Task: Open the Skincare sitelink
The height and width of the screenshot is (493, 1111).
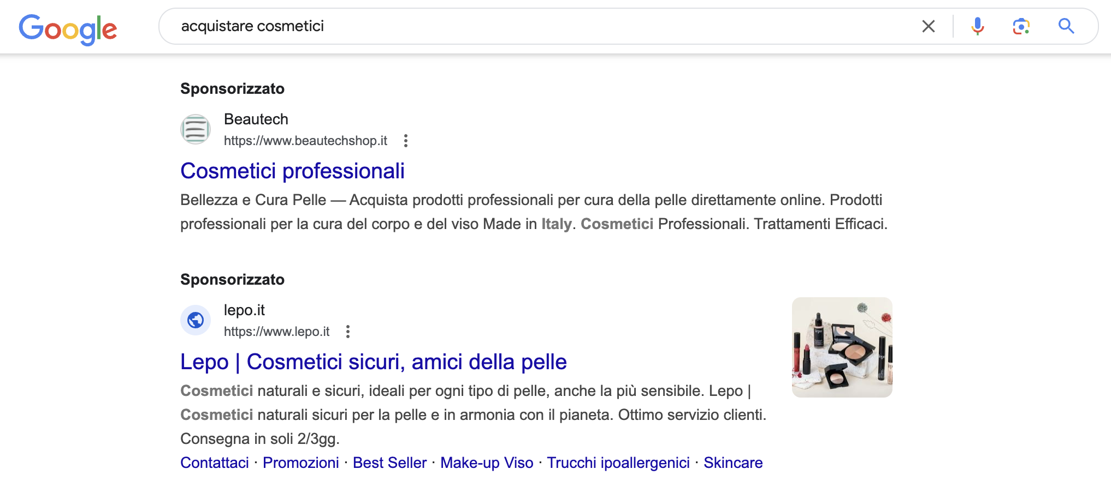Action: point(733,462)
